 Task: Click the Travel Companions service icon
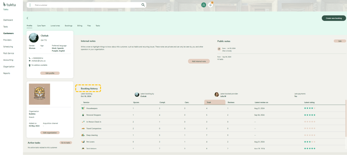(x=83, y=128)
